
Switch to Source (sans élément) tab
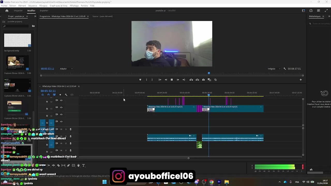click(102, 16)
